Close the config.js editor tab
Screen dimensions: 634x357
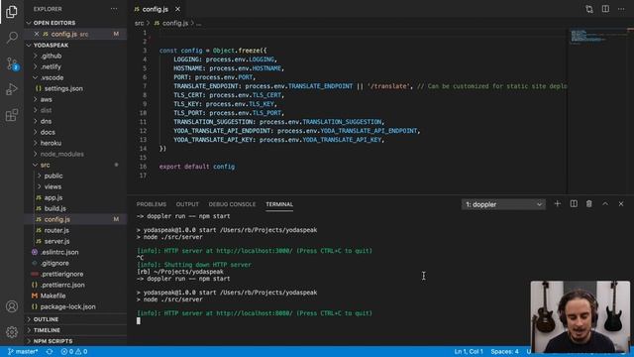coord(177,9)
